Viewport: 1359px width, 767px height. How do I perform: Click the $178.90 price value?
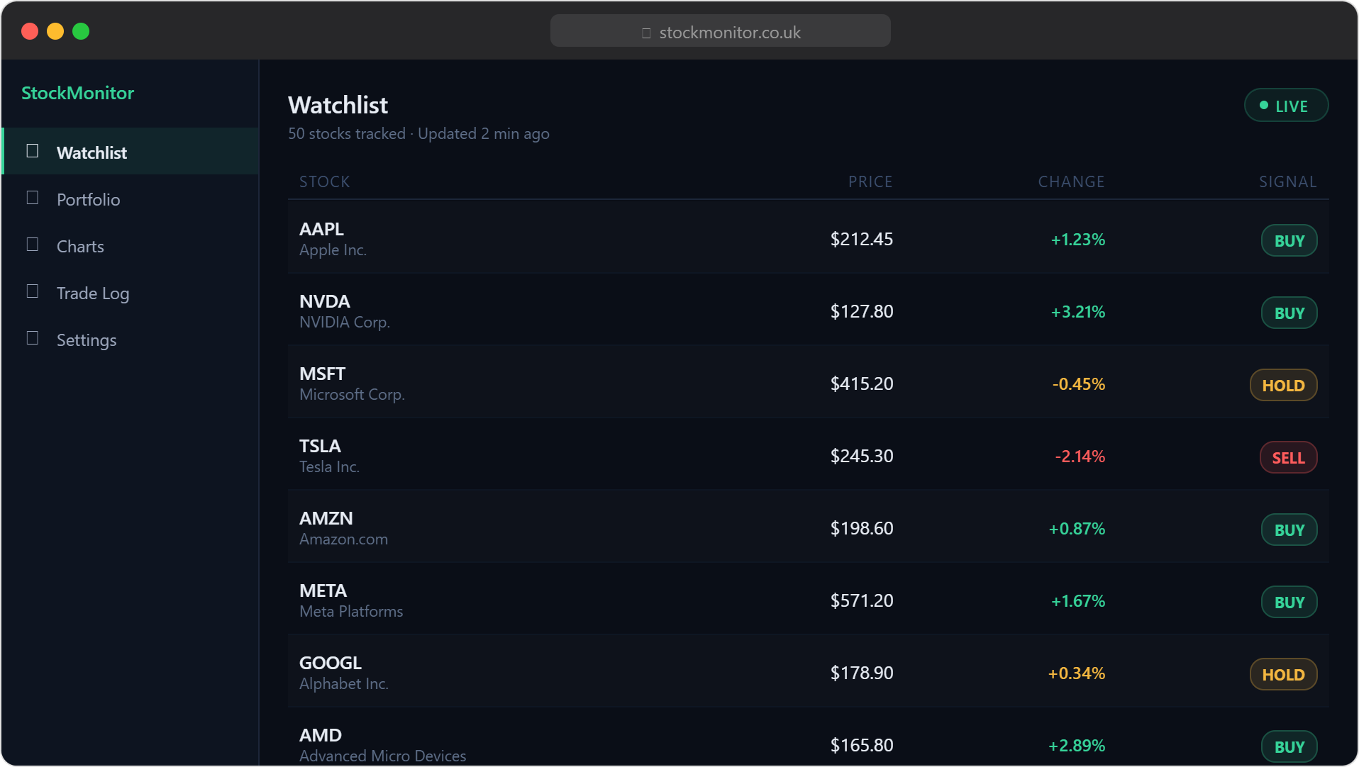(x=862, y=673)
